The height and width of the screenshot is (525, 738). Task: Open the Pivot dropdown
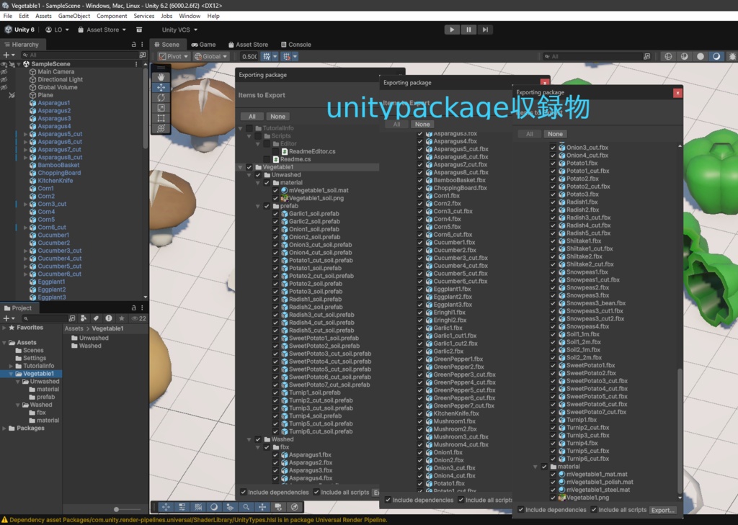173,56
